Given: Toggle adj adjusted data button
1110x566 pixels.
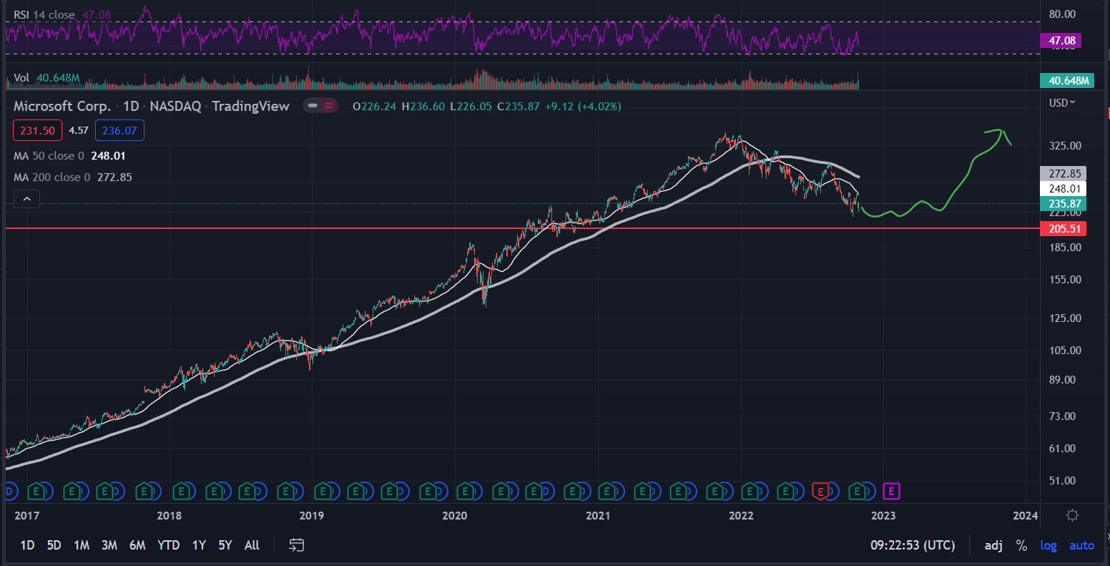Looking at the screenshot, I should coord(993,545).
